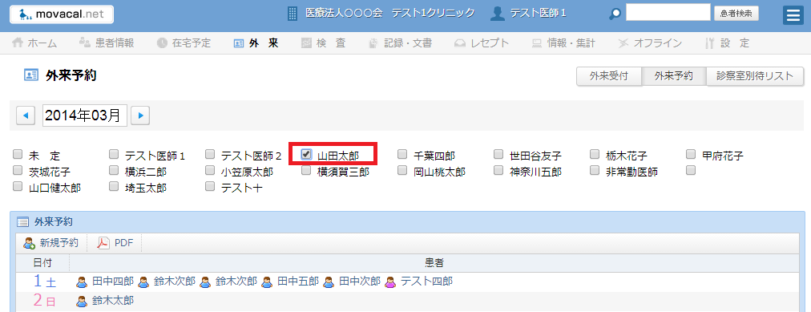Go to next month arrow
The height and width of the screenshot is (312, 811).
pyautogui.click(x=140, y=115)
